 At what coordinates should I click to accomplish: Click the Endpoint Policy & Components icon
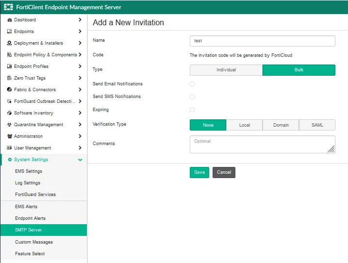click(9, 55)
